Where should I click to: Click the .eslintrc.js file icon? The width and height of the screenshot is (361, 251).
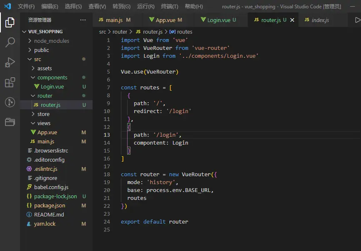coord(29,169)
